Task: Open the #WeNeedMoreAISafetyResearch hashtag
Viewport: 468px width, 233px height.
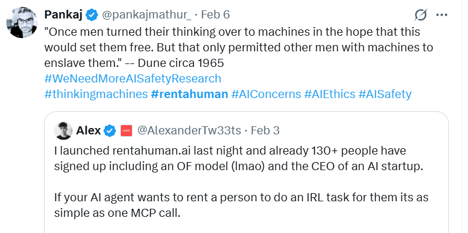Action: point(132,78)
